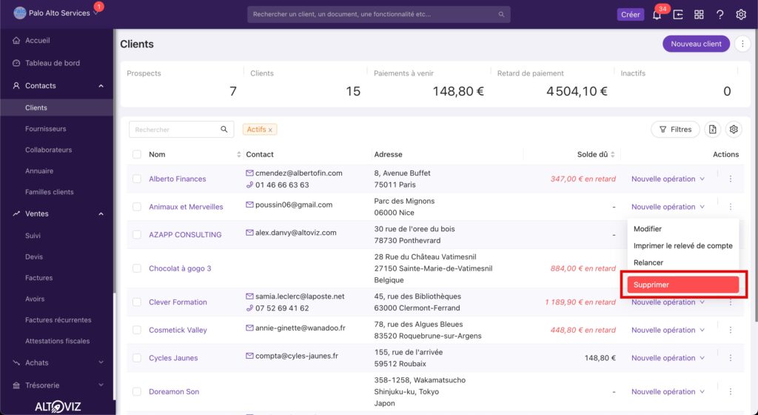Remove the Actifs filter tag
The image size is (758, 415).
[x=270, y=130]
